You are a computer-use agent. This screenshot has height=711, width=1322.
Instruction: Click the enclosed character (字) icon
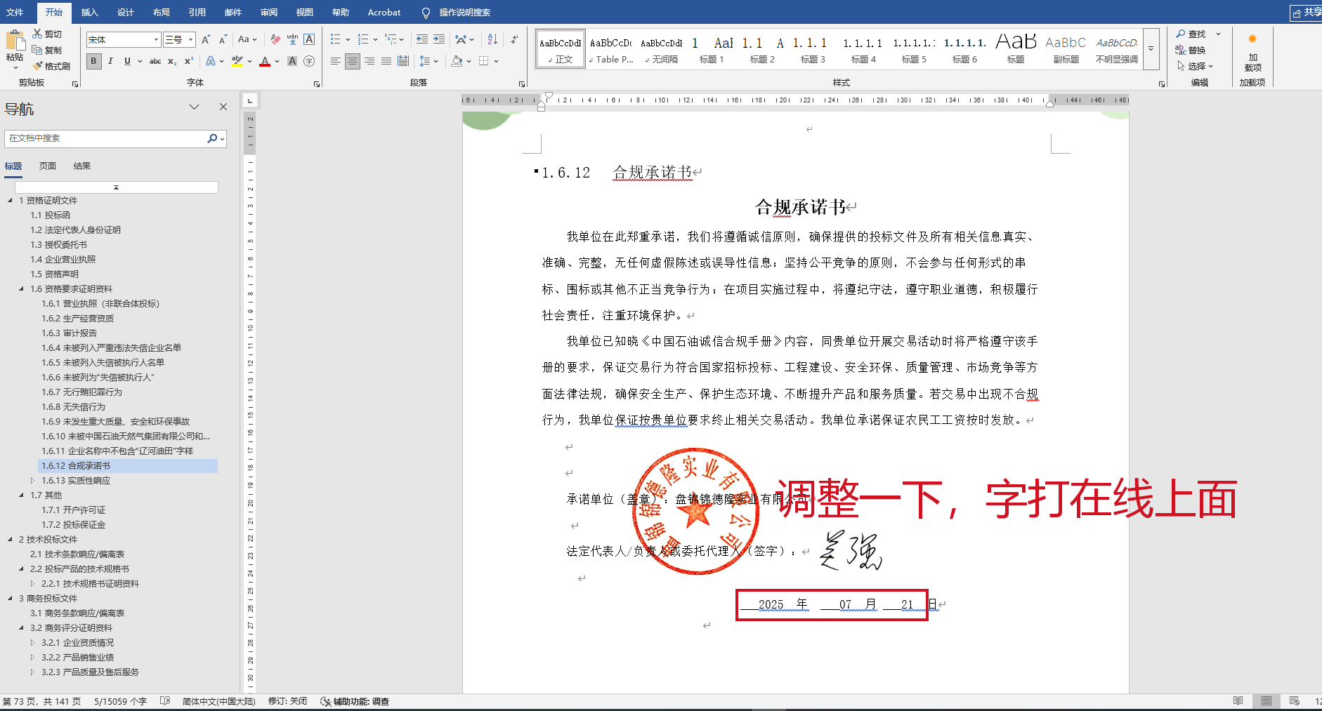pos(309,61)
